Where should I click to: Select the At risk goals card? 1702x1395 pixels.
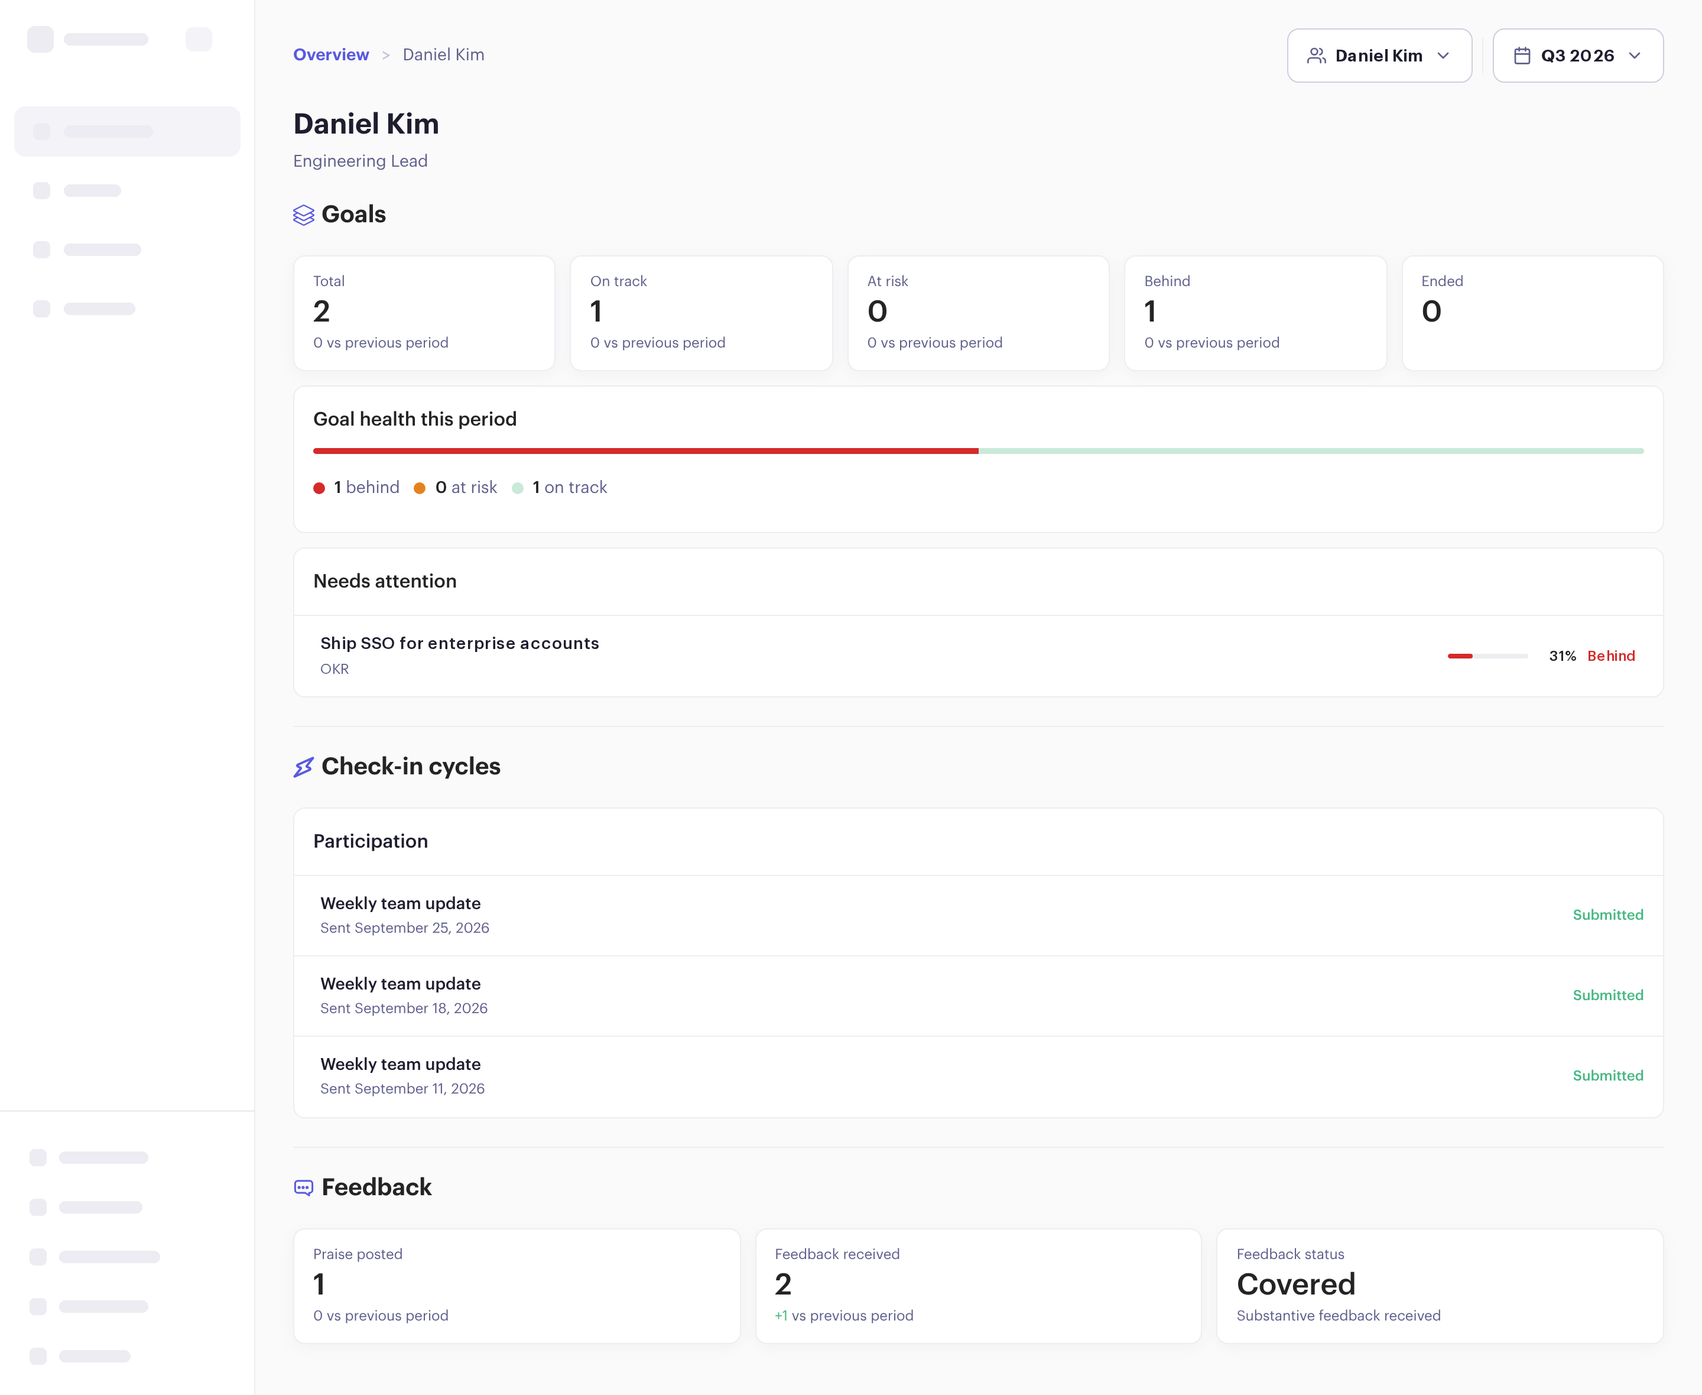click(978, 313)
